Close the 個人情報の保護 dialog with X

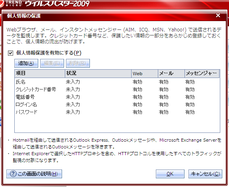(218, 16)
